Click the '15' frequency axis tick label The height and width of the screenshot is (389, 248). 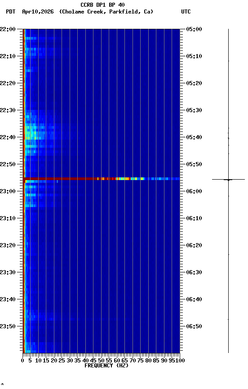tap(46, 361)
